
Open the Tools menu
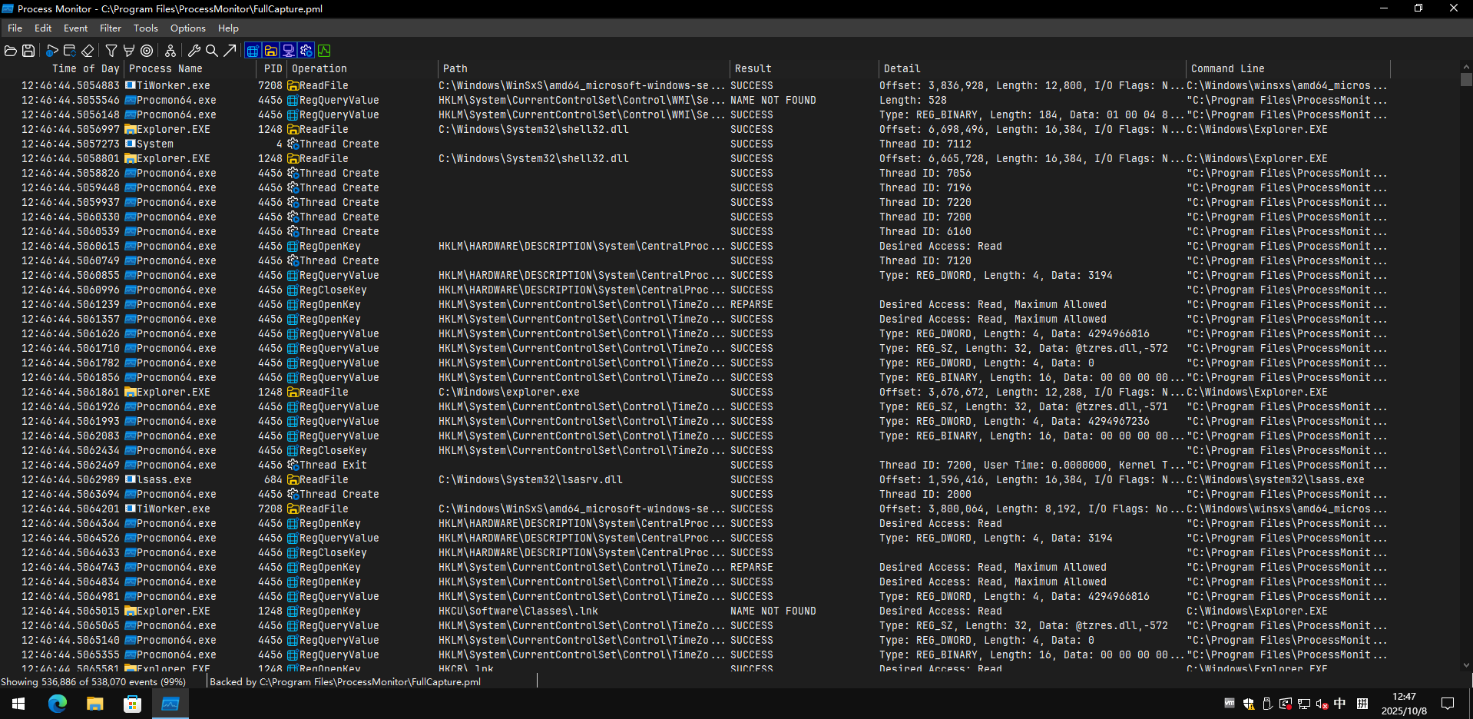tap(145, 28)
